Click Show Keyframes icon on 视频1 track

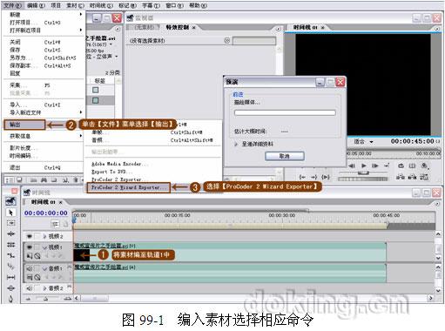[37, 256]
